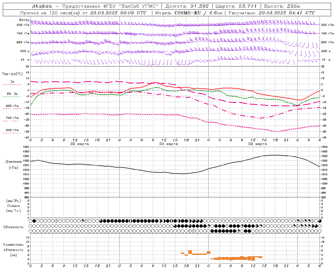Click the 22 марта date label
Image resolution: width=335 pixels, height=268 pixels.
tap(258, 144)
